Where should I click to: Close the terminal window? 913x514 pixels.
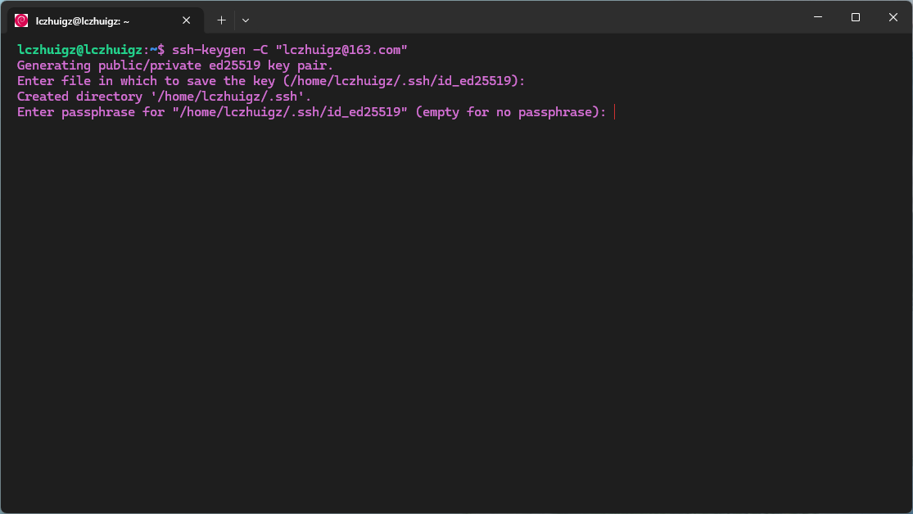click(893, 17)
